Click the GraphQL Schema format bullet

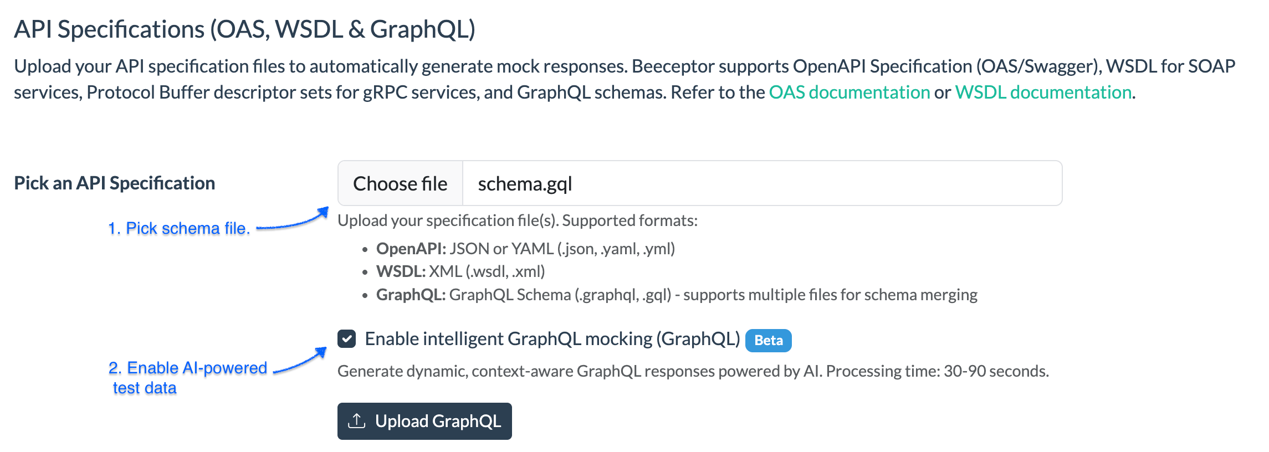point(676,295)
